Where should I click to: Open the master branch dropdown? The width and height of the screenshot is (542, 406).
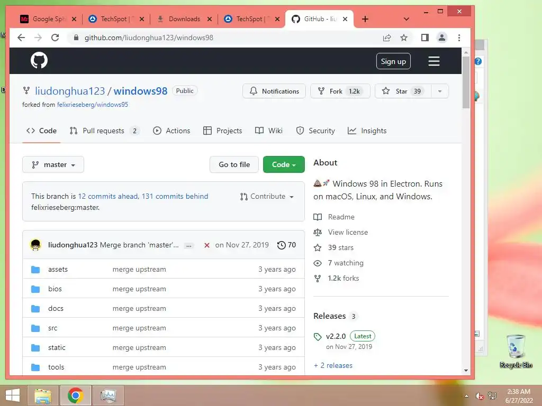pyautogui.click(x=53, y=165)
